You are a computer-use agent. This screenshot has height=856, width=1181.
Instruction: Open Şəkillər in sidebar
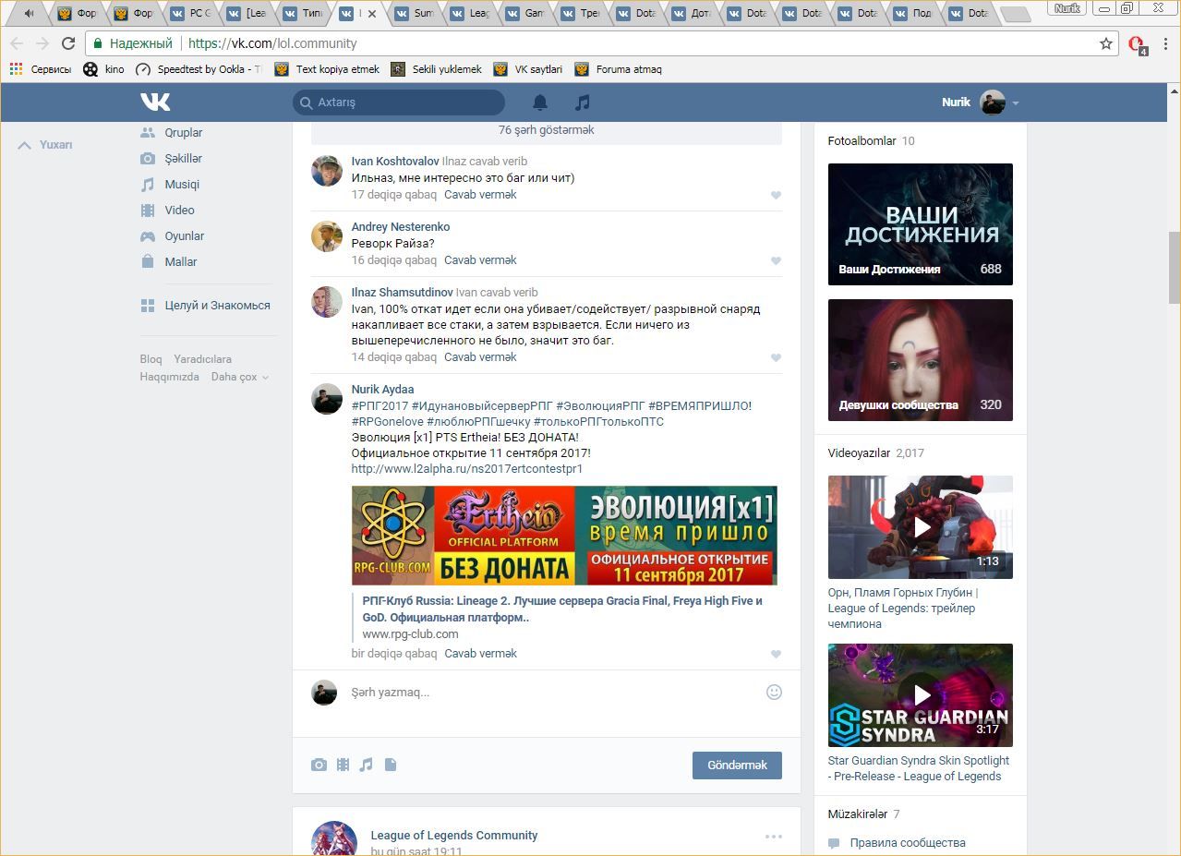tap(184, 159)
